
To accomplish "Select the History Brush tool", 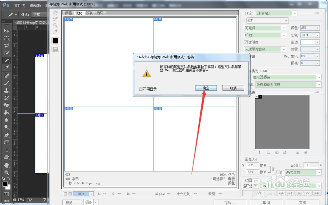I will (7, 98).
